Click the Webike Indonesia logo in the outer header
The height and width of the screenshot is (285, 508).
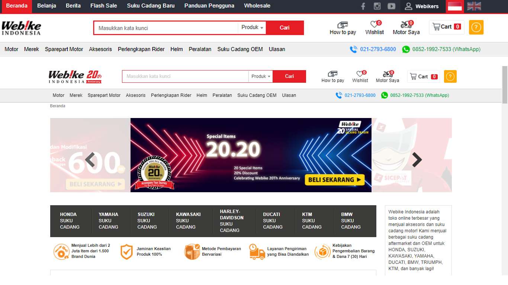tap(21, 28)
